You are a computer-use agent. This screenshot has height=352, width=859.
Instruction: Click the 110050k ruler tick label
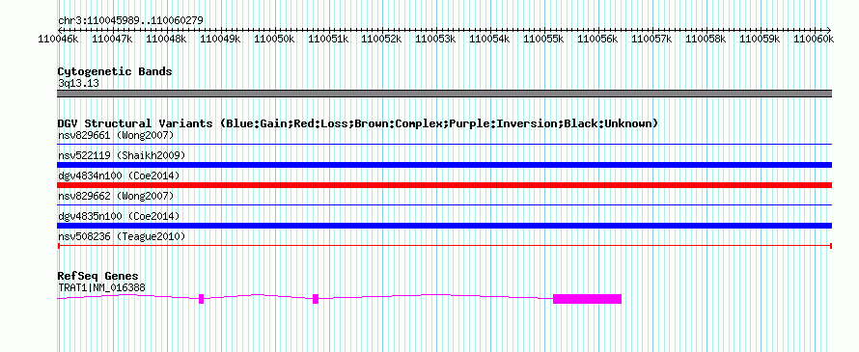coord(274,39)
